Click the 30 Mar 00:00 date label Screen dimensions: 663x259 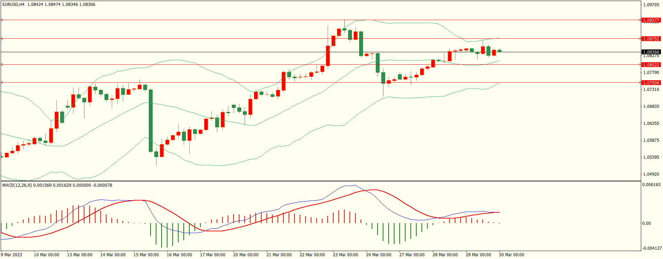(x=511, y=255)
